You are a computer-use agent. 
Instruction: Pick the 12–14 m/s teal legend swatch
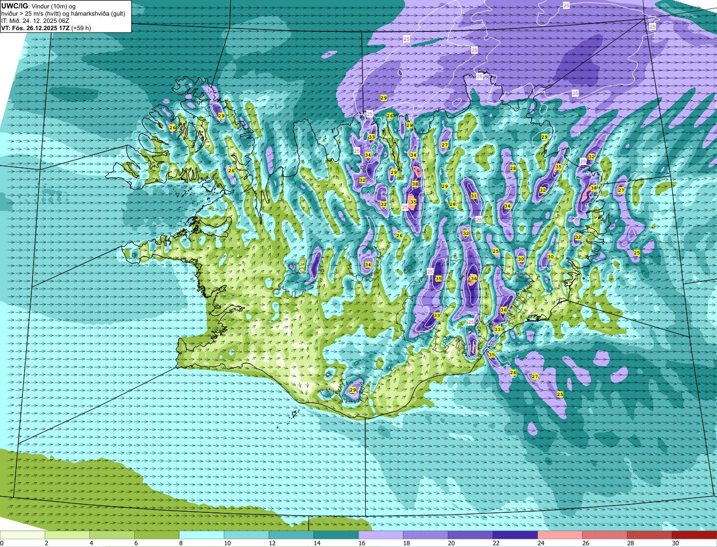pyautogui.click(x=291, y=535)
